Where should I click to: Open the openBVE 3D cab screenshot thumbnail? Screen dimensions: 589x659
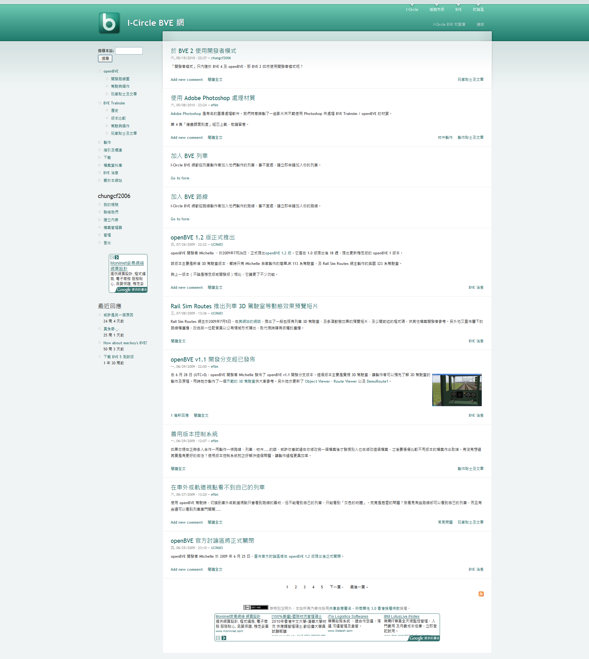pyautogui.click(x=457, y=390)
